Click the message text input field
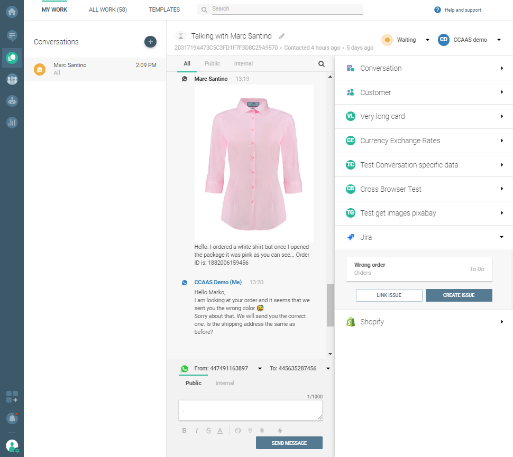 (250, 411)
